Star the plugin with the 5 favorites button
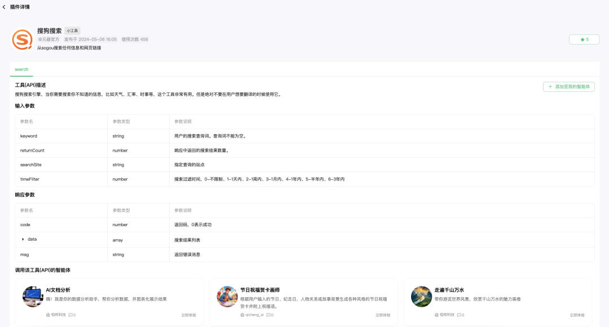Image resolution: width=609 pixels, height=327 pixels. tap(584, 39)
